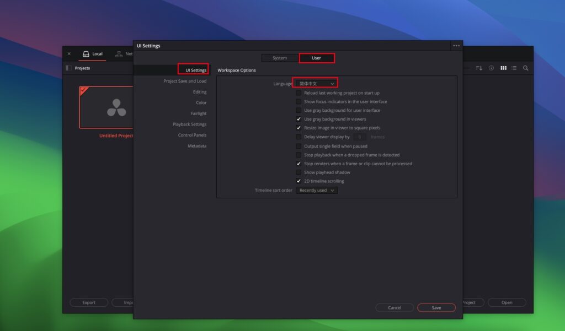This screenshot has width=565, height=331.
Task: Switch to the System settings tab
Action: click(279, 57)
